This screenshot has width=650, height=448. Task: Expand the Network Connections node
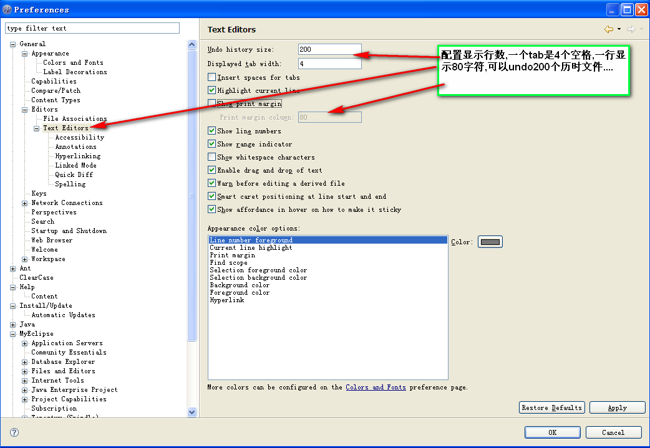pyautogui.click(x=25, y=203)
